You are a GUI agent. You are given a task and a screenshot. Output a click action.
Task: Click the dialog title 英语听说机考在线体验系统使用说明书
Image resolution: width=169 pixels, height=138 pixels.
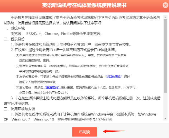[84, 5]
